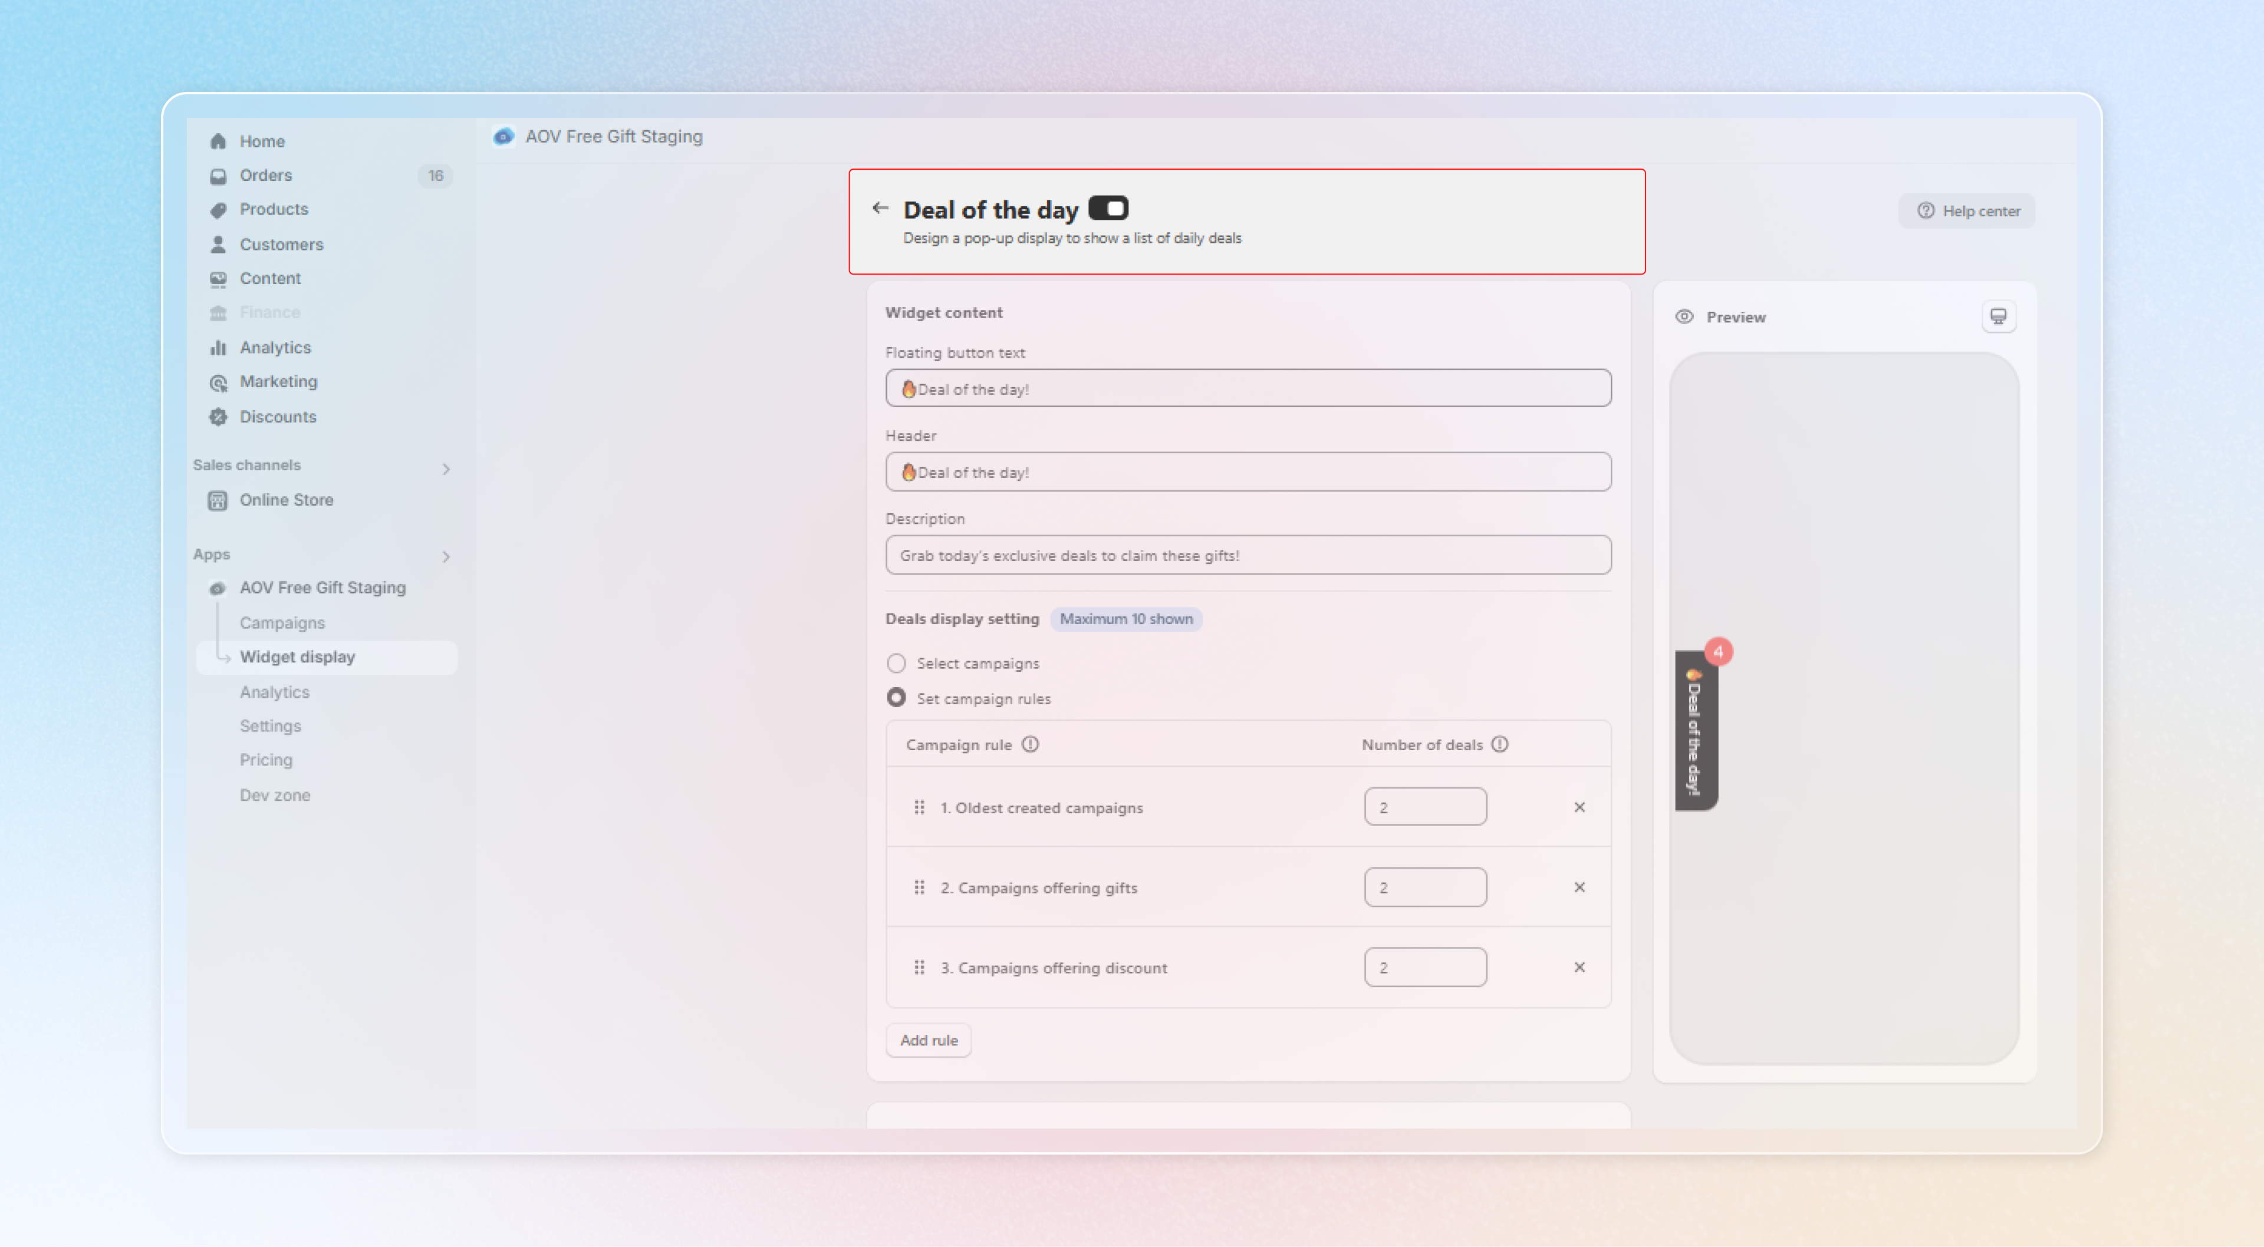Click the desktop view icon in Preview
Image resolution: width=2264 pixels, height=1247 pixels.
click(1998, 316)
